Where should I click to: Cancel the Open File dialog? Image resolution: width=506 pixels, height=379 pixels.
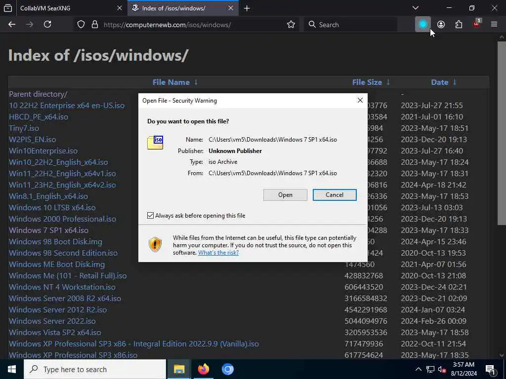[335, 195]
